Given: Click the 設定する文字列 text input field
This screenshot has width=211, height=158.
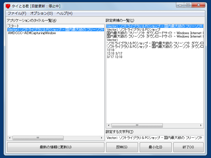Looking at the screenshot, I should click(x=155, y=138).
